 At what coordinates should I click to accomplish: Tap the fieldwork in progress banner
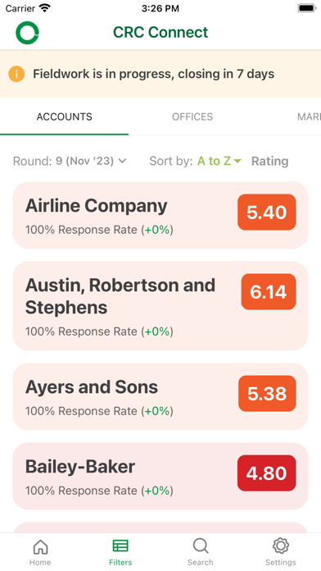(x=160, y=75)
